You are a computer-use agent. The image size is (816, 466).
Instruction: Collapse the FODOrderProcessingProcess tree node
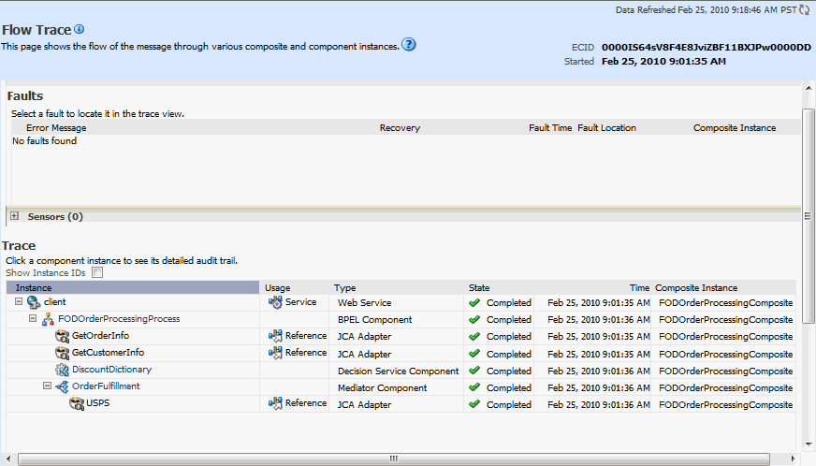click(33, 318)
